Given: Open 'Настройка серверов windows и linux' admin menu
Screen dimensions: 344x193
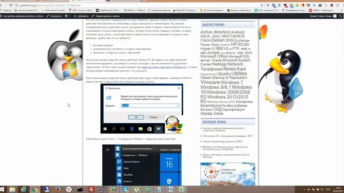Looking at the screenshot, I should coord(21,16).
